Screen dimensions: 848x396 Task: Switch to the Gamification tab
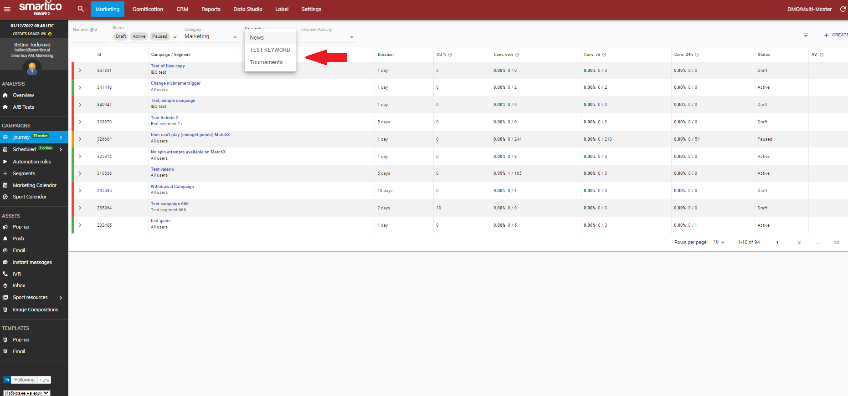click(148, 9)
